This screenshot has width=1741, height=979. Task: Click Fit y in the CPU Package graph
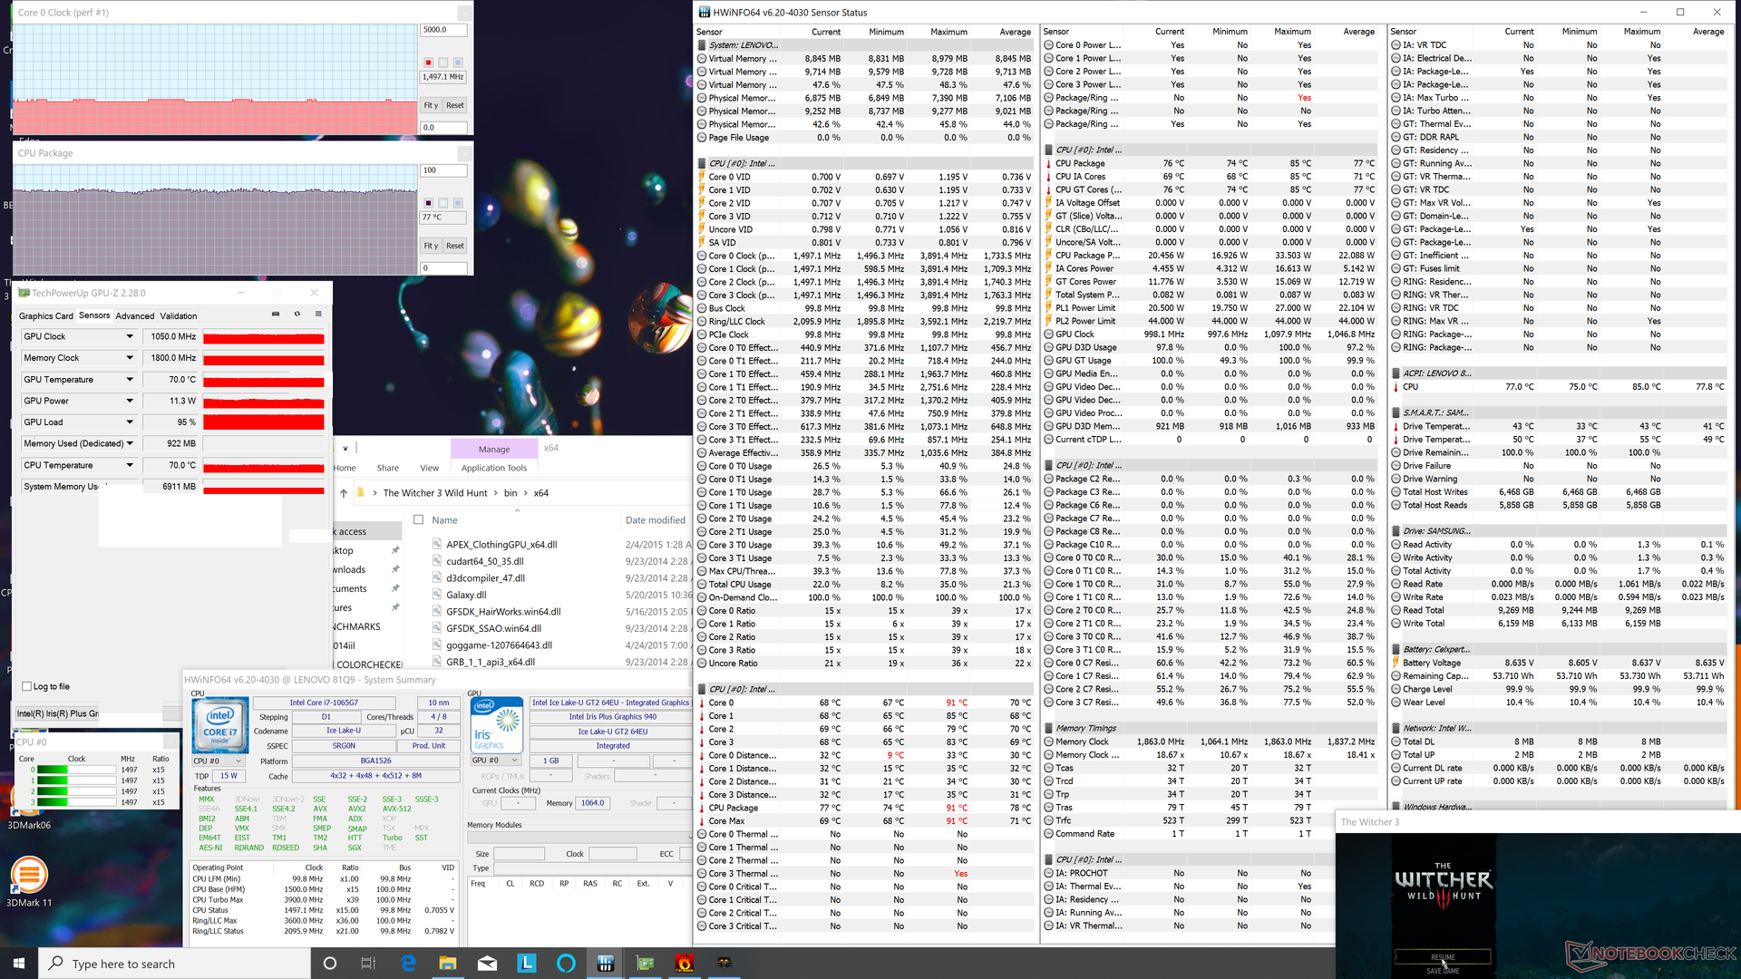click(431, 246)
